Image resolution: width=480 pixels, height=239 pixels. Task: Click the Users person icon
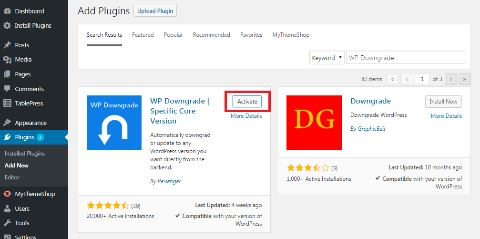point(7,208)
